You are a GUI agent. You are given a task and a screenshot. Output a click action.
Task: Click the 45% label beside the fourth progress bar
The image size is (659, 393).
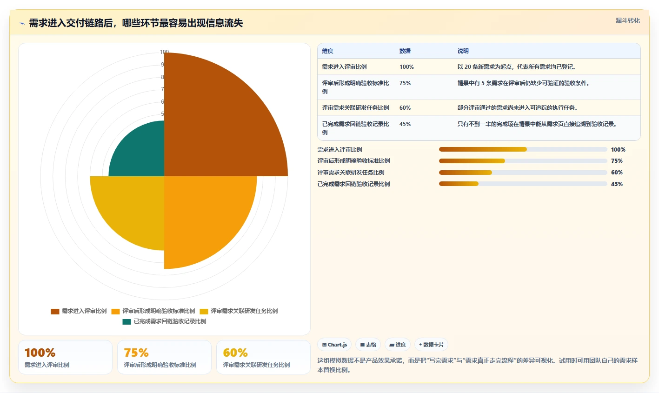point(617,184)
